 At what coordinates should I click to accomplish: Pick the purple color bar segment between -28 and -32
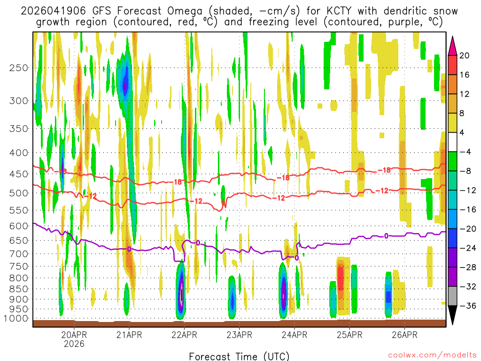tap(452, 277)
